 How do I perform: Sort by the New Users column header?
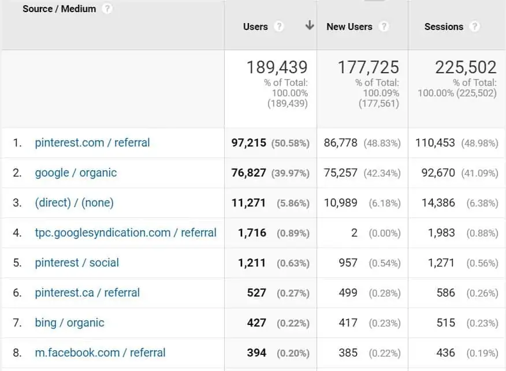pos(349,27)
